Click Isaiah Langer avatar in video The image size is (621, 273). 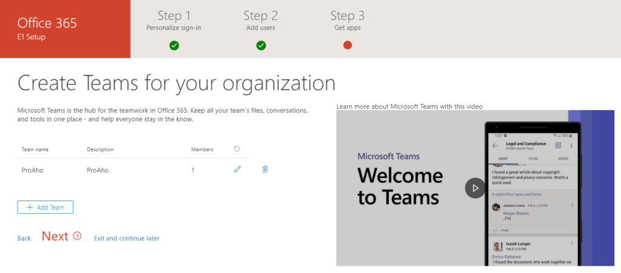pyautogui.click(x=497, y=246)
